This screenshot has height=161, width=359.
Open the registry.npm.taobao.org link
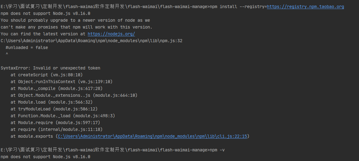[305, 7]
